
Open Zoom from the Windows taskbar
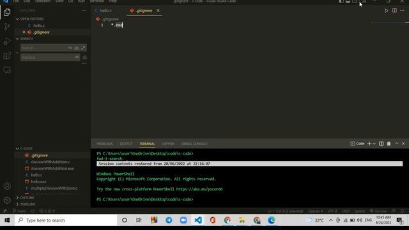(x=183, y=220)
